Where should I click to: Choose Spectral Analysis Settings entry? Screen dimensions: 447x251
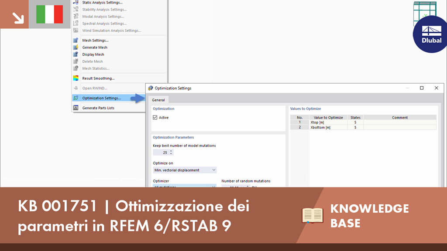[104, 24]
